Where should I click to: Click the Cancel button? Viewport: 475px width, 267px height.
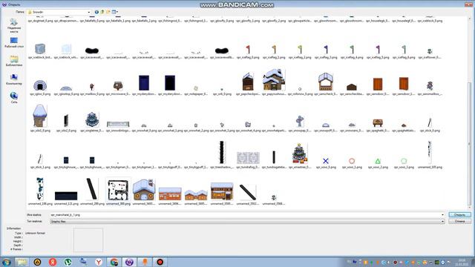coord(459,221)
